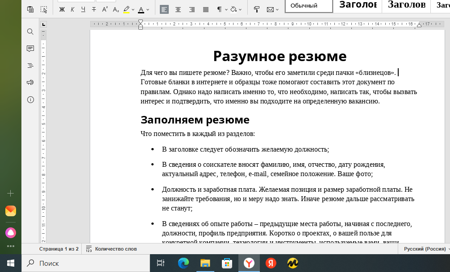This screenshot has width=450, height=272.
Task: Open the Headings navigation panel icon
Action: (x=30, y=66)
